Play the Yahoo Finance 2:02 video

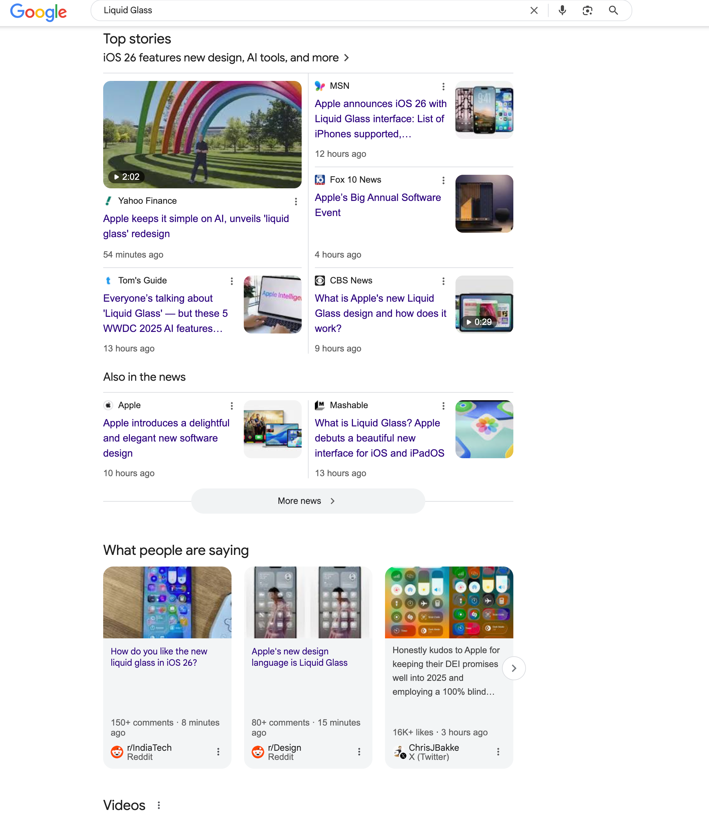(202, 135)
